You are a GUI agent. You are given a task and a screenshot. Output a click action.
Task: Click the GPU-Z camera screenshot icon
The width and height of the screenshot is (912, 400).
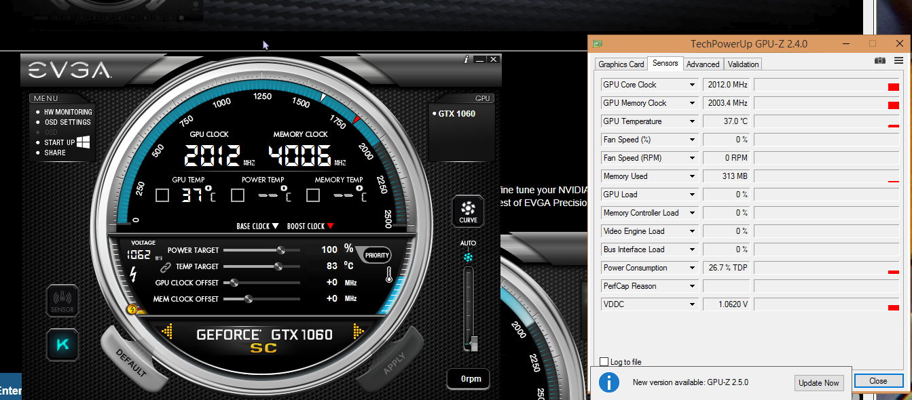pyautogui.click(x=880, y=61)
